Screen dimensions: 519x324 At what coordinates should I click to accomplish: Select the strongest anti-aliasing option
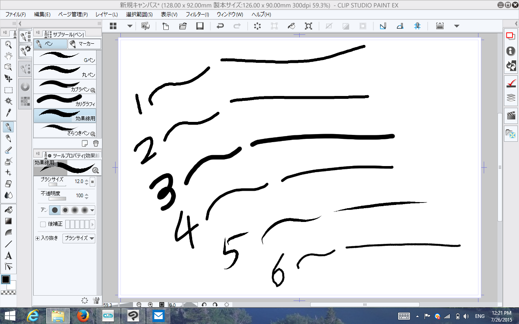pyautogui.click(x=85, y=210)
